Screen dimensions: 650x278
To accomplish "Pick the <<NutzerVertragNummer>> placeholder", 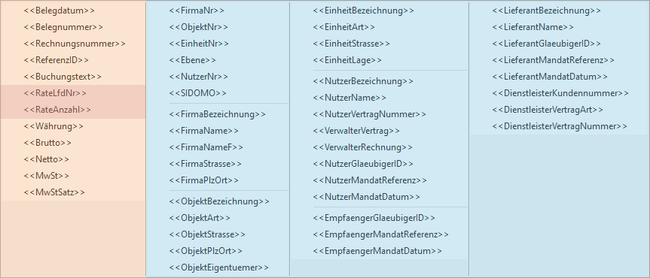I will point(369,114).
